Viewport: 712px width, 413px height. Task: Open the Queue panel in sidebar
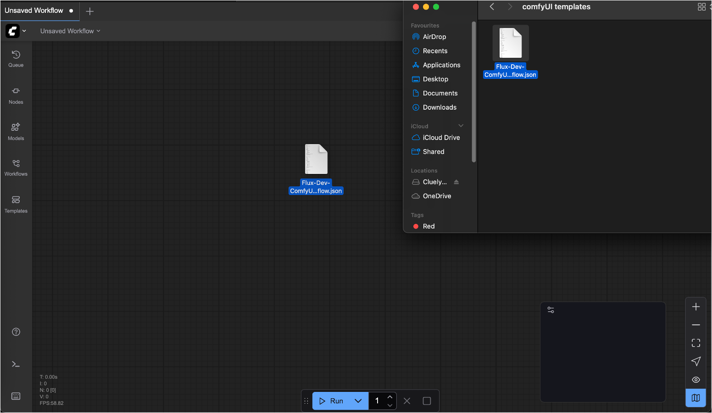tap(16, 59)
